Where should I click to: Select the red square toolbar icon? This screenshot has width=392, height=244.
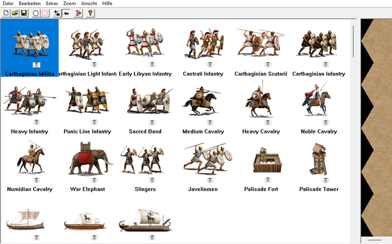point(45,13)
